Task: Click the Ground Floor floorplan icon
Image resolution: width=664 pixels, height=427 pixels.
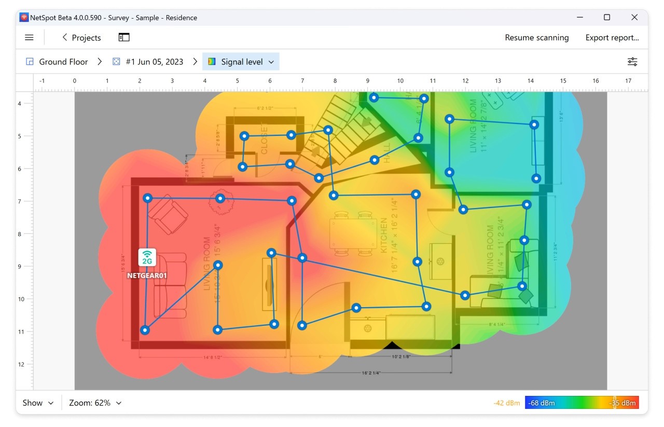Action: pos(30,62)
